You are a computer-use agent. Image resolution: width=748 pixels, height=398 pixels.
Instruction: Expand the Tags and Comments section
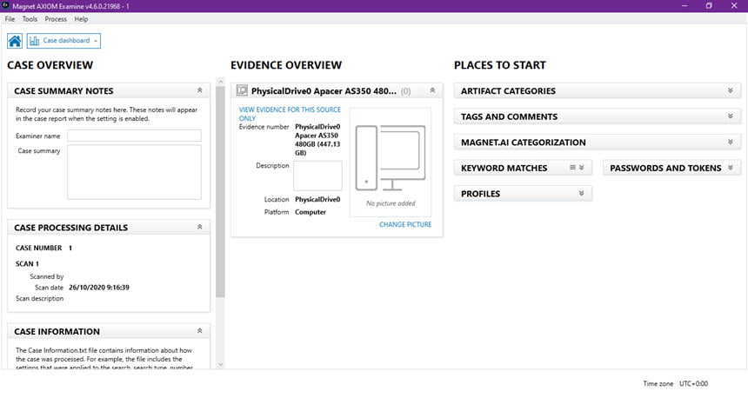pyautogui.click(x=731, y=116)
